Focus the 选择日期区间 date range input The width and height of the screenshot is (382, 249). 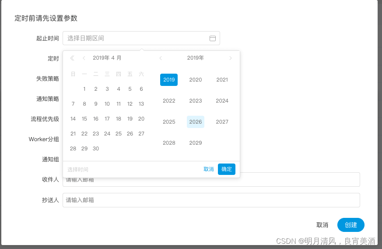[141, 38]
